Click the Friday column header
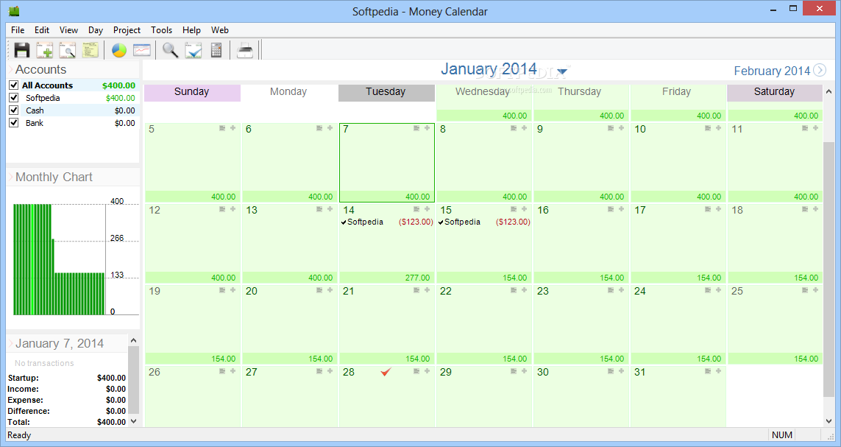Image resolution: width=841 pixels, height=447 pixels. click(677, 92)
